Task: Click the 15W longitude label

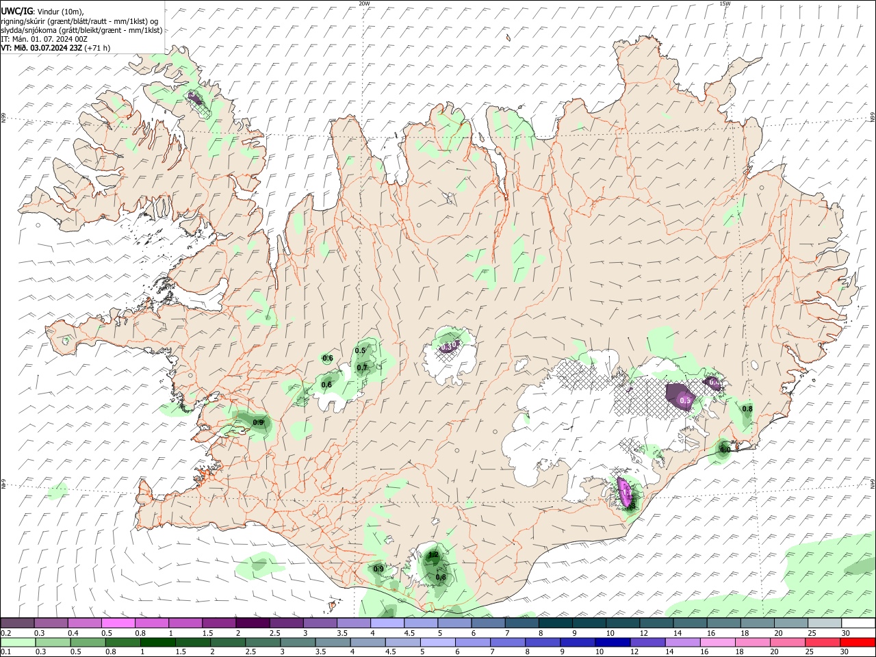Action: (x=725, y=3)
